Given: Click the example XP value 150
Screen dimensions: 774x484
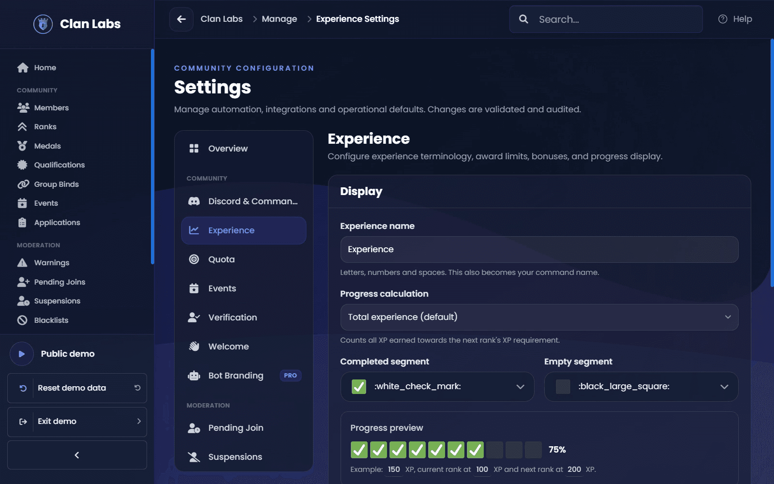Looking at the screenshot, I should tap(394, 469).
